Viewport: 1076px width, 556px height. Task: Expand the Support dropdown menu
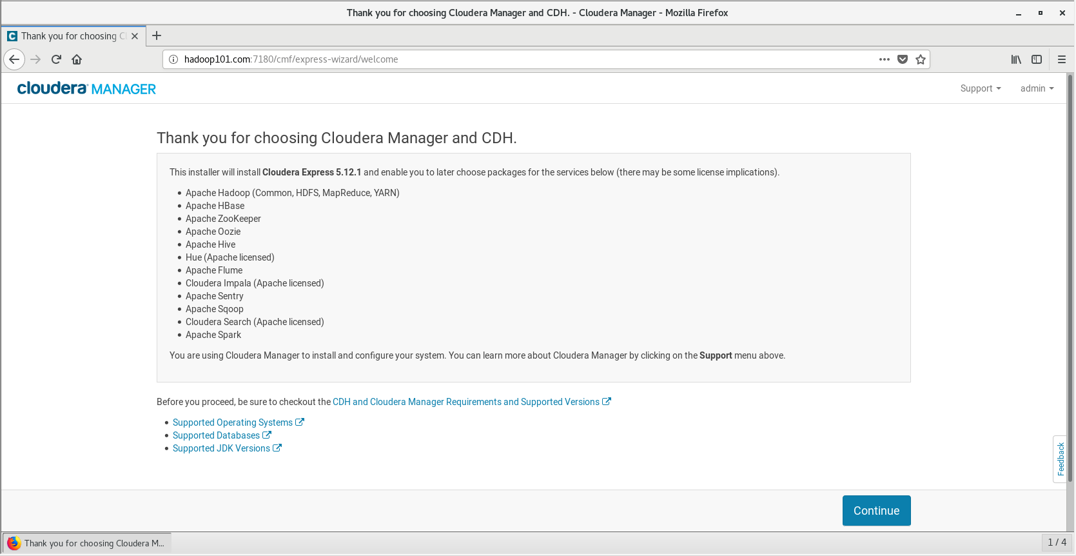point(981,88)
